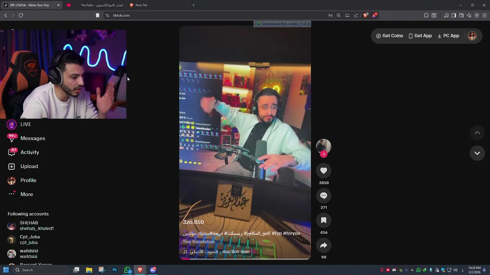This screenshot has height=275, width=490.
Task: Click the 3zo.850 username on video
Action: point(193,222)
